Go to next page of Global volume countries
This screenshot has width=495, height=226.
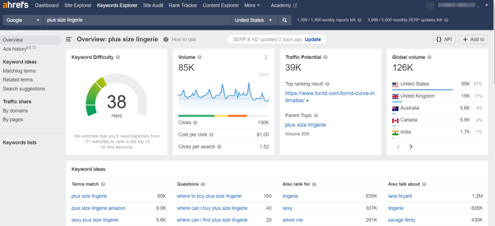pyautogui.click(x=411, y=147)
